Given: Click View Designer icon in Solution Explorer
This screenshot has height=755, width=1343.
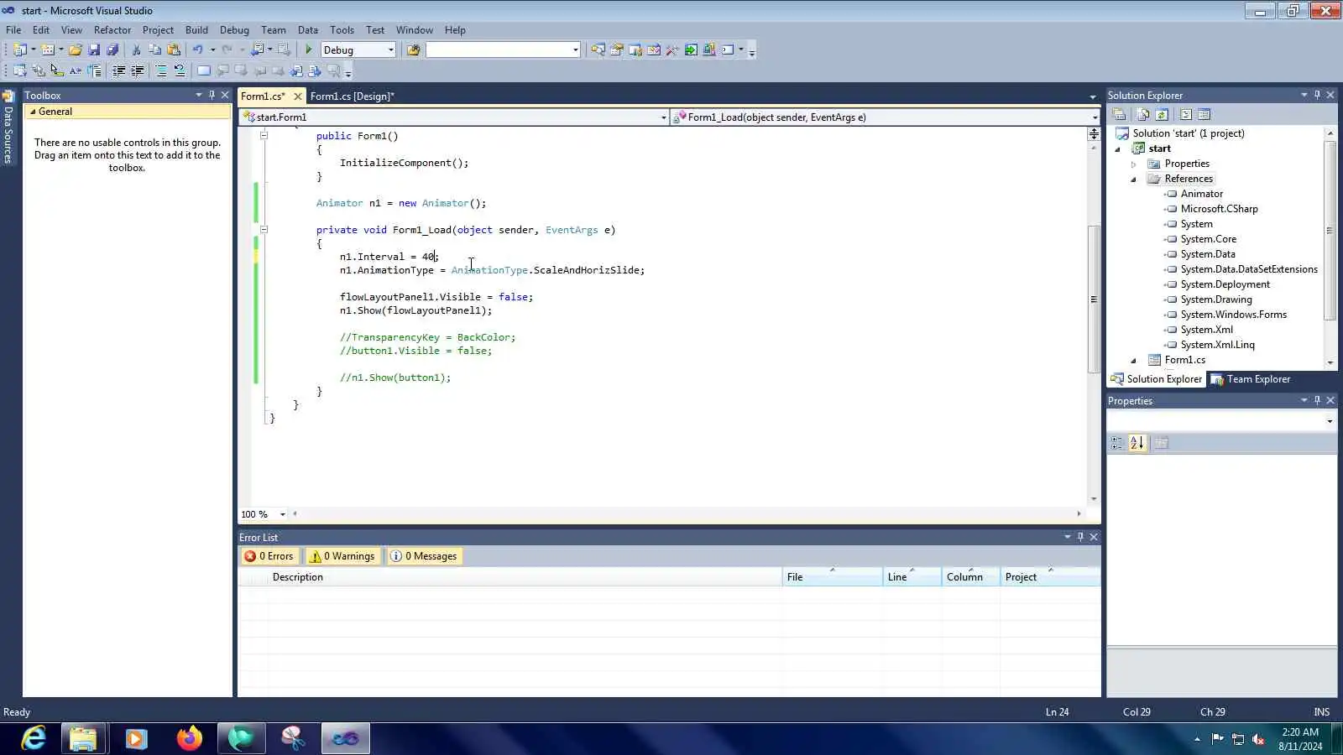Looking at the screenshot, I should (x=1205, y=115).
